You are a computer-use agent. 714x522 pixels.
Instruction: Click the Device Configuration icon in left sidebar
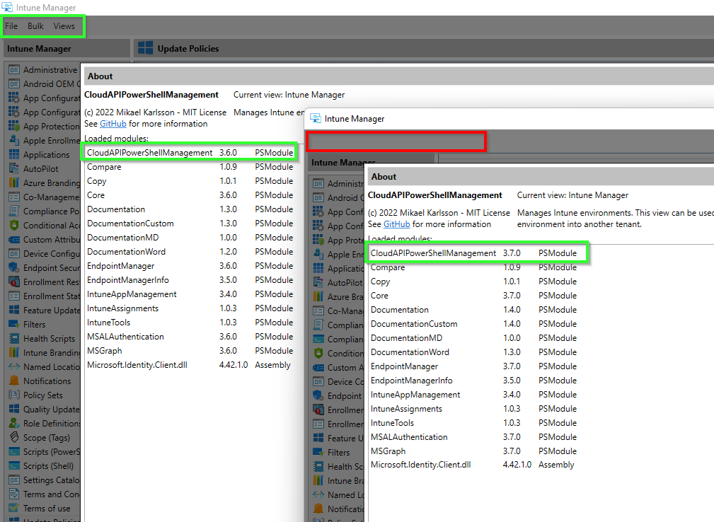14,253
